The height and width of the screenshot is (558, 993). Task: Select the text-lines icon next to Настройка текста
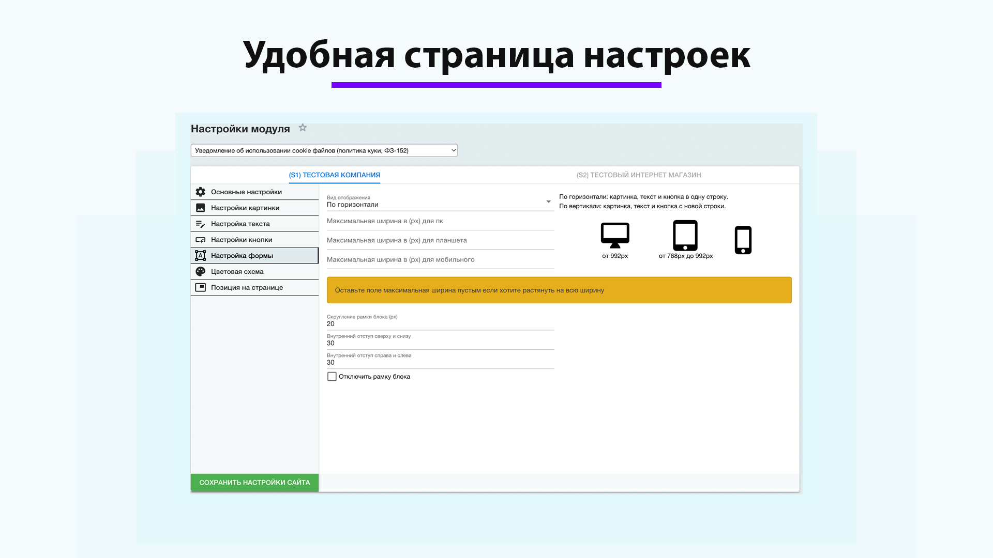[x=200, y=223]
